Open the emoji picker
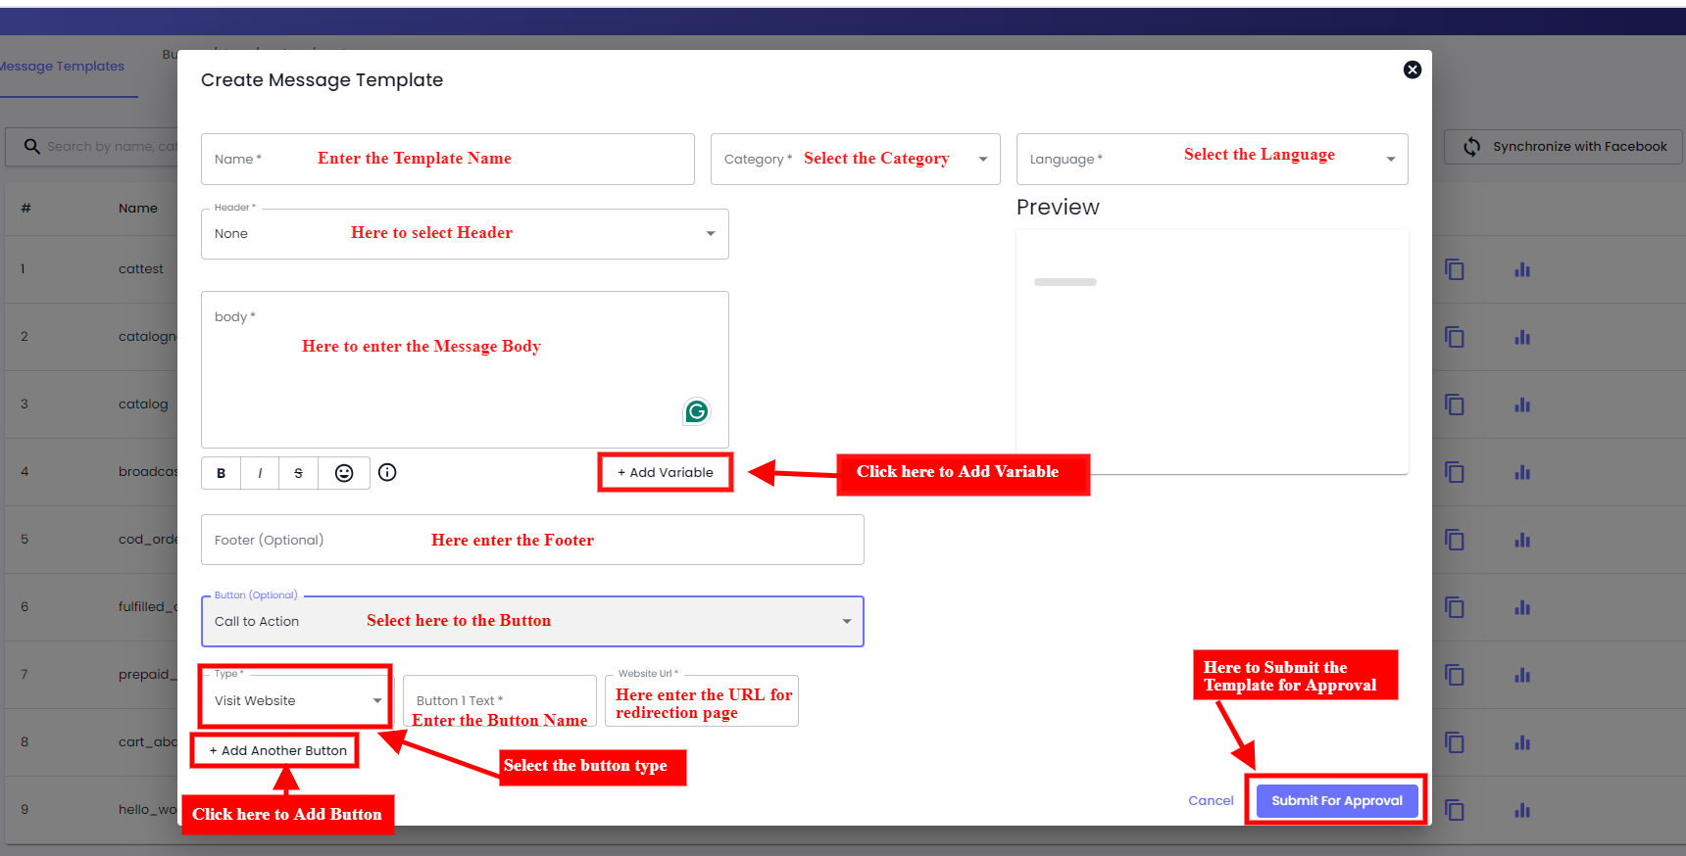The width and height of the screenshot is (1686, 856). [344, 473]
